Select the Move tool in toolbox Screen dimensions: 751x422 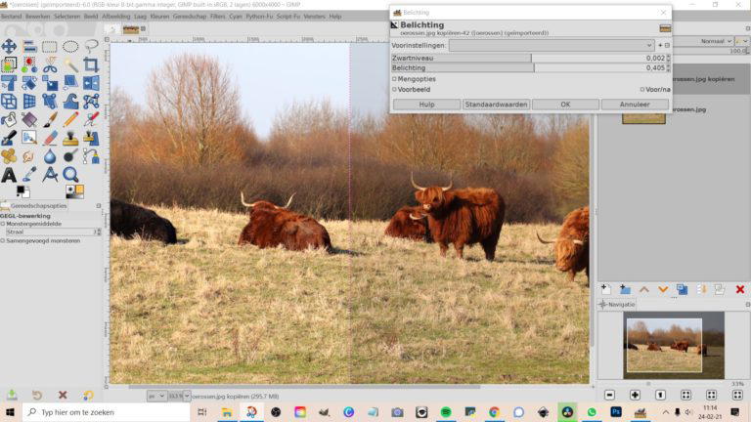pos(9,46)
